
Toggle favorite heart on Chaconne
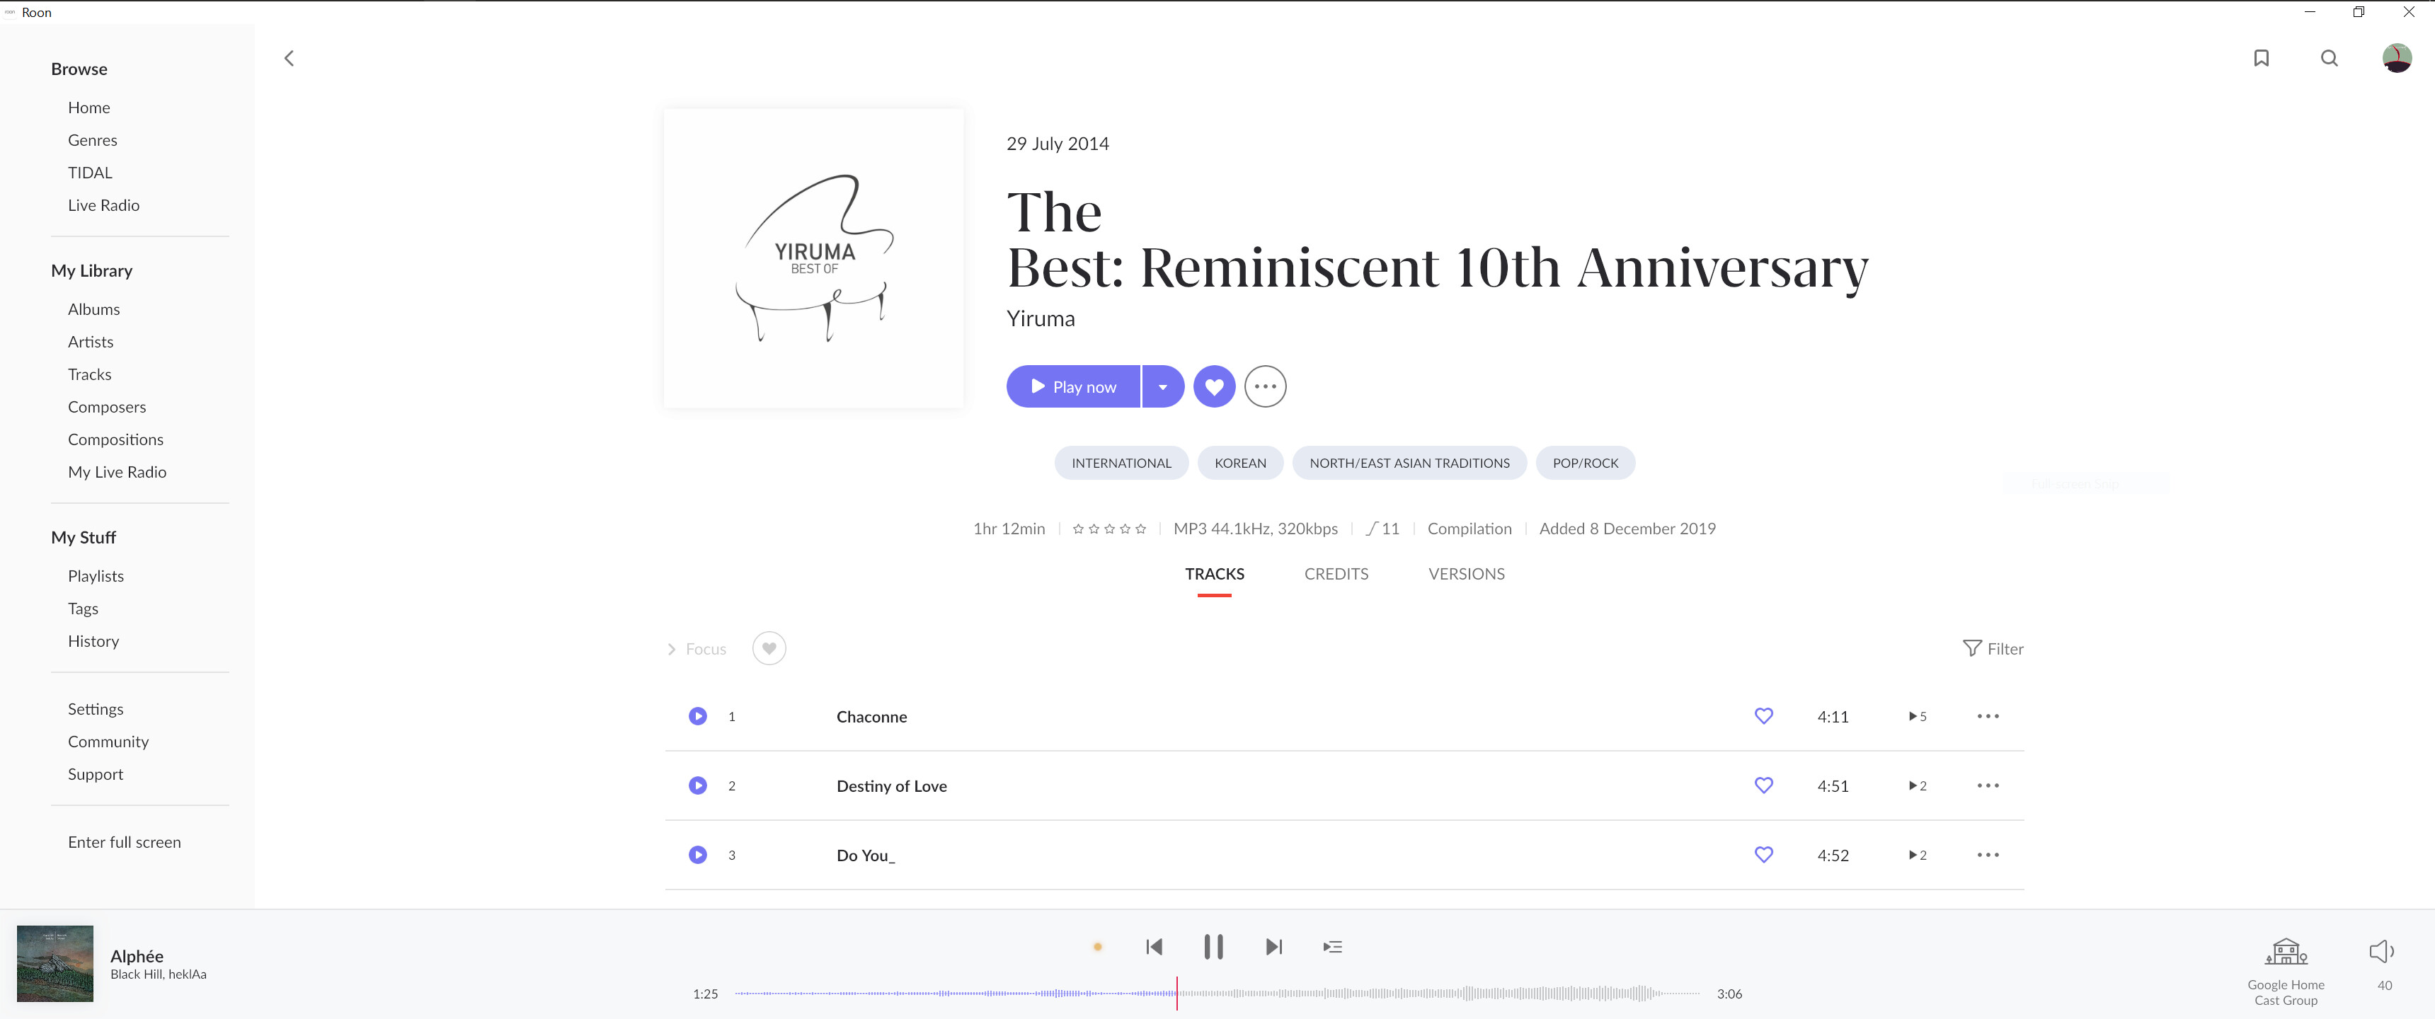tap(1764, 717)
